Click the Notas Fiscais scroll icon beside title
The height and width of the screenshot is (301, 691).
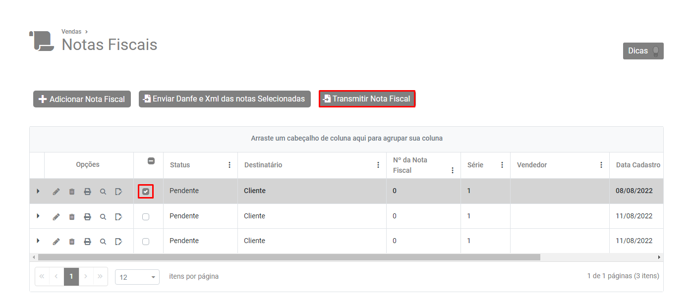[x=42, y=41]
